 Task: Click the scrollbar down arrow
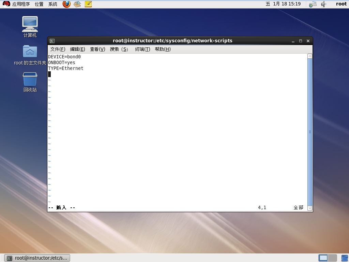[x=310, y=208]
